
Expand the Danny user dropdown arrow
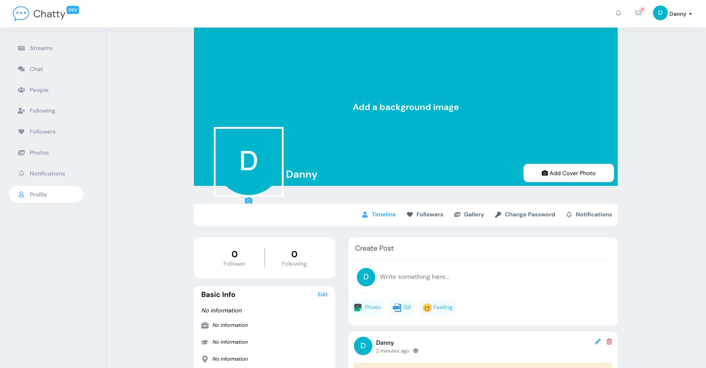coord(690,14)
